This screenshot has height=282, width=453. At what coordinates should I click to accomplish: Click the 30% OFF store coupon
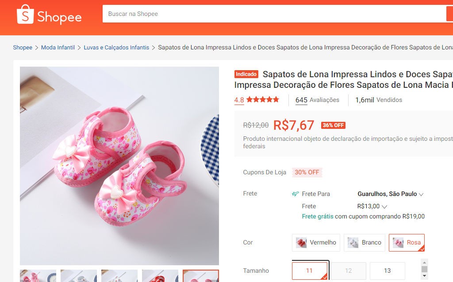(307, 172)
